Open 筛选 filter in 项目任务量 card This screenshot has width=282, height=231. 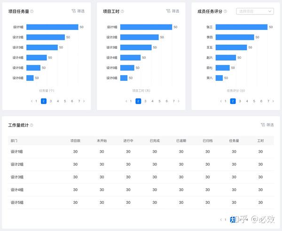(79, 11)
